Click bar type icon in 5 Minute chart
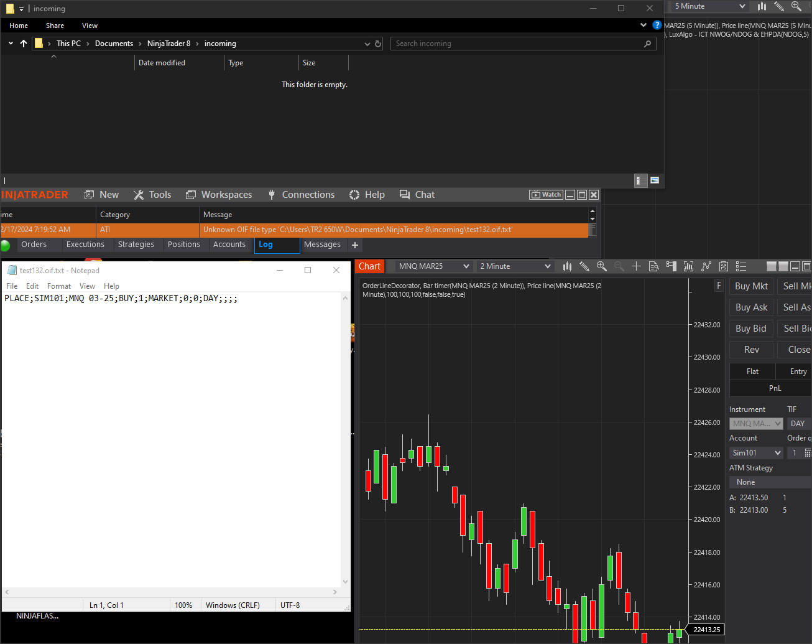The width and height of the screenshot is (812, 644). (x=762, y=6)
